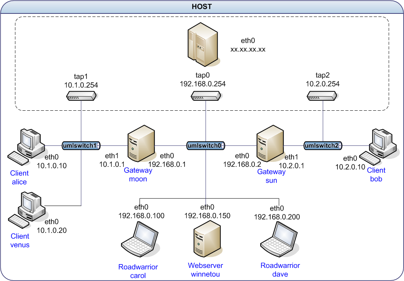404x281 pixels.
Task: Click the umlswitch0 switch
Action: point(205,146)
